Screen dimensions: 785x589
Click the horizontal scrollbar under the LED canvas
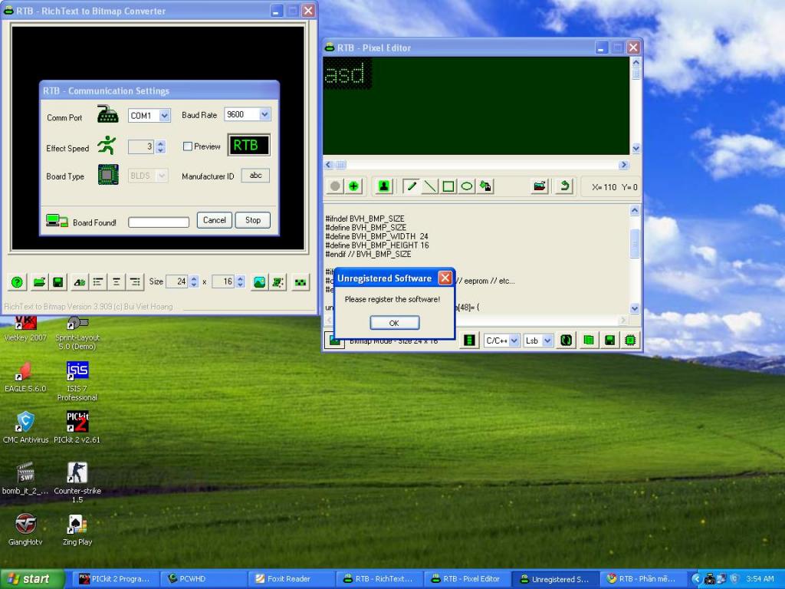tap(477, 165)
